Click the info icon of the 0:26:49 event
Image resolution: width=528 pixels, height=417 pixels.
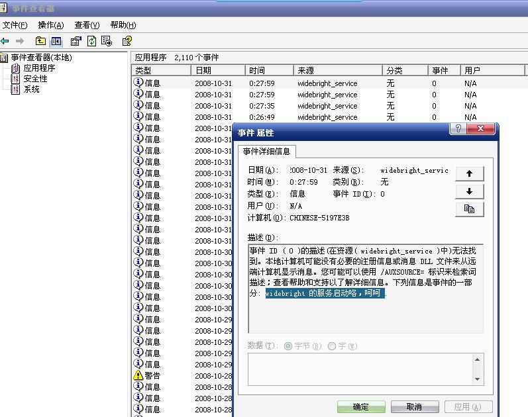point(138,116)
